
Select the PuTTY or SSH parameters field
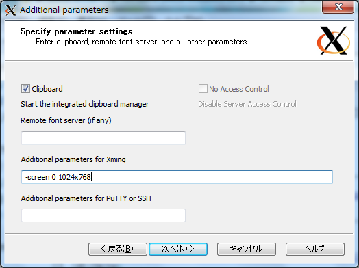[x=103, y=215]
